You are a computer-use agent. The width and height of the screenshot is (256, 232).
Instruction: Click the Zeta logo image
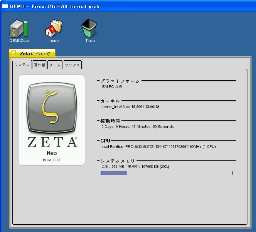(x=52, y=108)
